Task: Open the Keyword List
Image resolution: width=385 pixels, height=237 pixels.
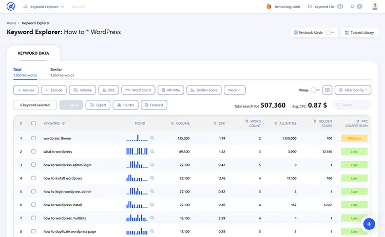Action: pos(325,7)
